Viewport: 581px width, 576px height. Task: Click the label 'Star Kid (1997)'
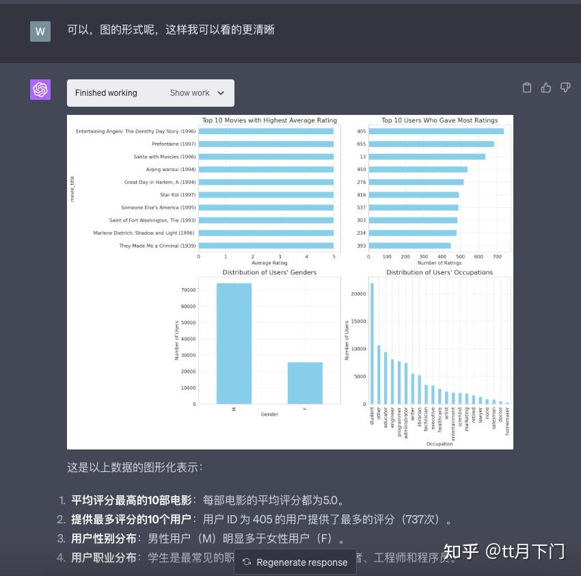[x=178, y=195]
